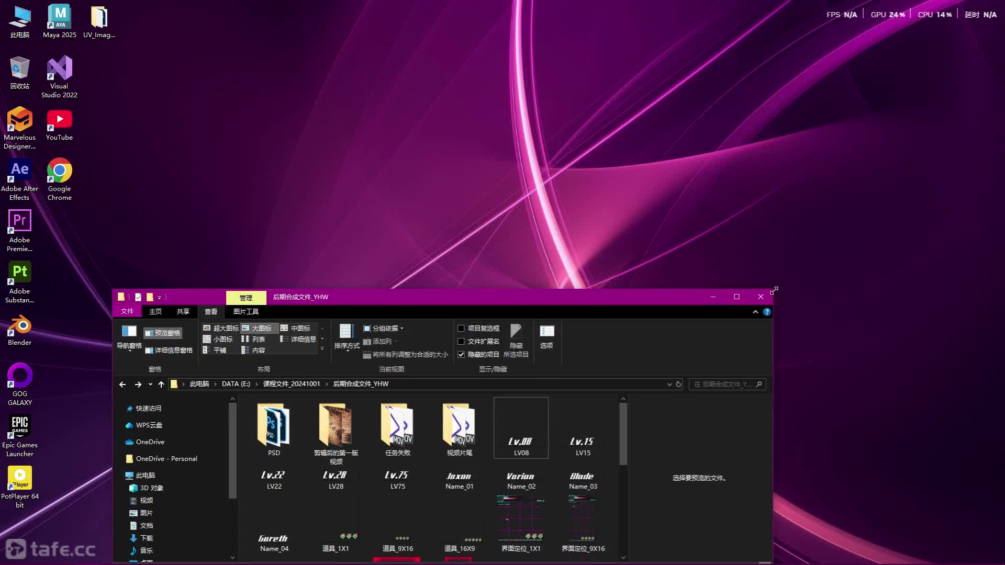Toggle 文件扩展名 file name extensions checkbox
This screenshot has width=1005, height=565.
point(461,342)
